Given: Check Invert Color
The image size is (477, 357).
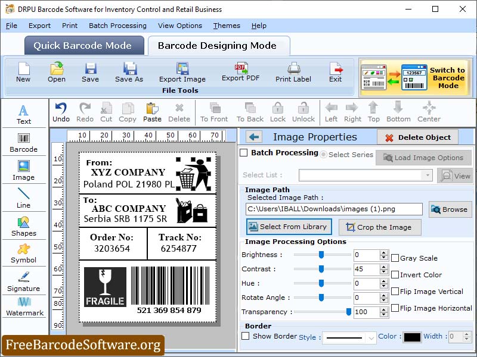Looking at the screenshot, I should click(395, 275).
